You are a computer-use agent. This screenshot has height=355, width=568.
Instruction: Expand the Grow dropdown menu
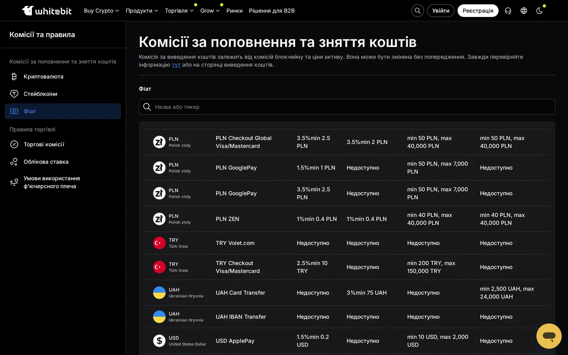tap(210, 11)
